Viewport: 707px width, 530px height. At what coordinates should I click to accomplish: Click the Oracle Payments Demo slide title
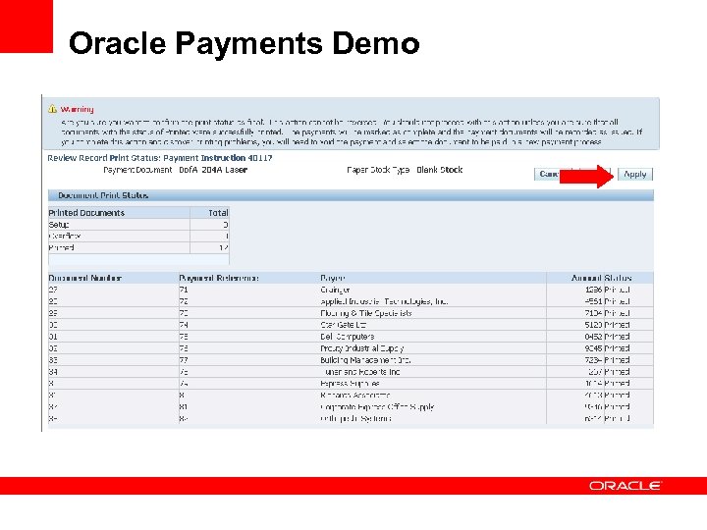[244, 43]
